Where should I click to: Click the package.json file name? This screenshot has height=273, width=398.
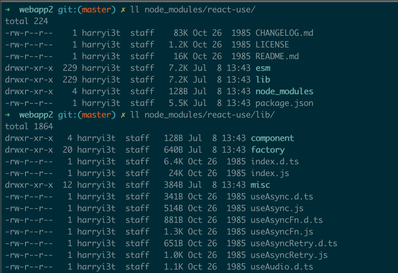[x=284, y=103]
